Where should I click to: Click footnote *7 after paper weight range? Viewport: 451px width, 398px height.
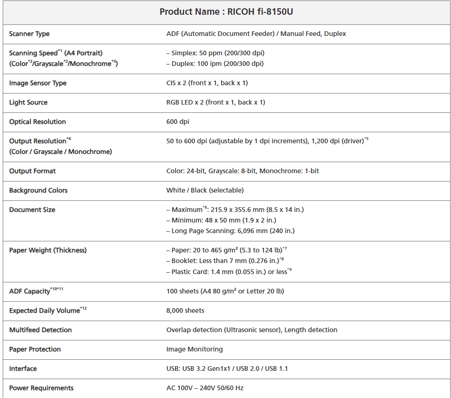pyautogui.click(x=285, y=248)
